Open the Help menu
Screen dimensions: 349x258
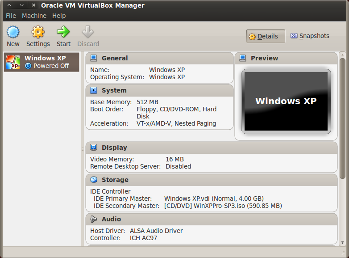coord(59,16)
